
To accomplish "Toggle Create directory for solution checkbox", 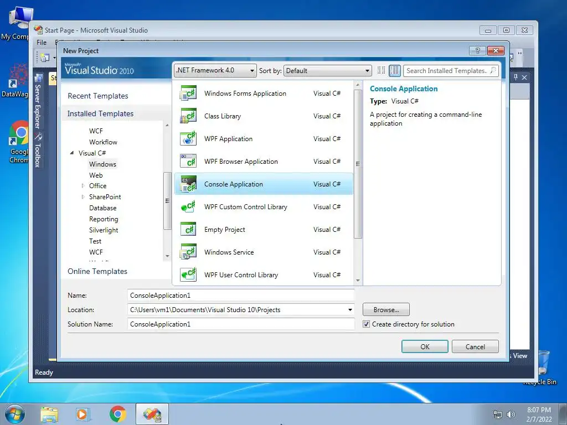I will 367,324.
